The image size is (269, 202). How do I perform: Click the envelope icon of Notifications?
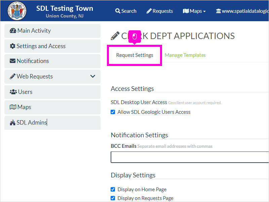pyautogui.click(x=12, y=61)
